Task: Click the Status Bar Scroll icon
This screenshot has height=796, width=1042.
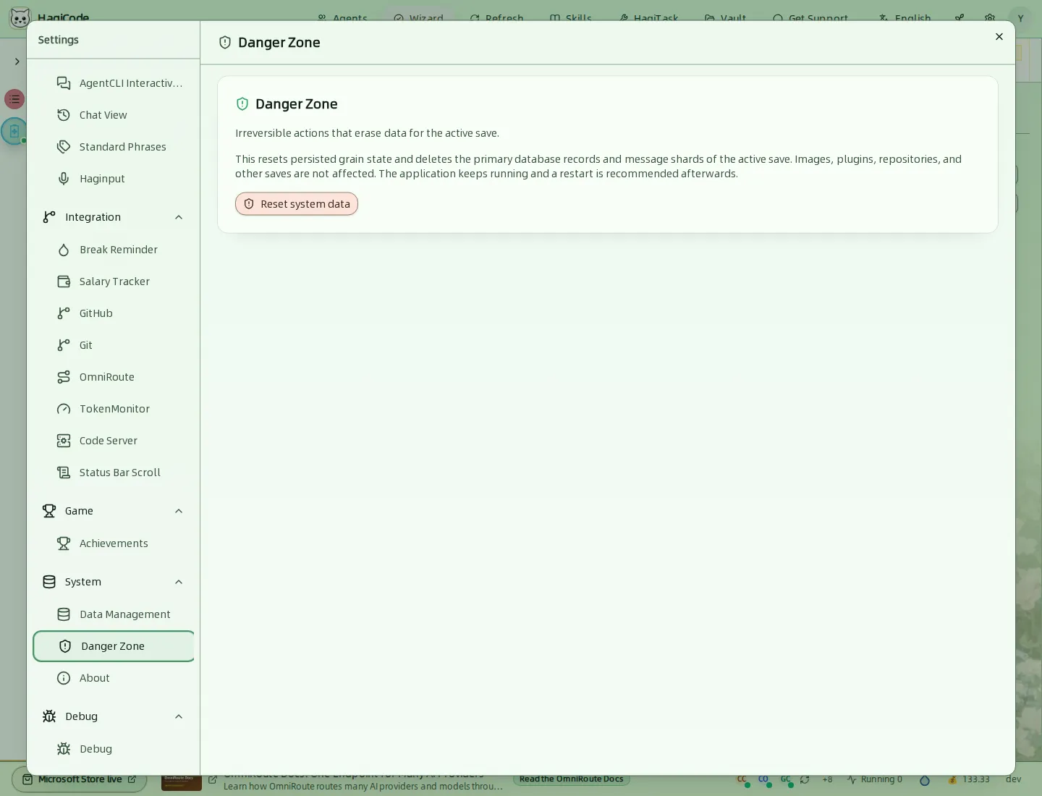Action: point(64,473)
